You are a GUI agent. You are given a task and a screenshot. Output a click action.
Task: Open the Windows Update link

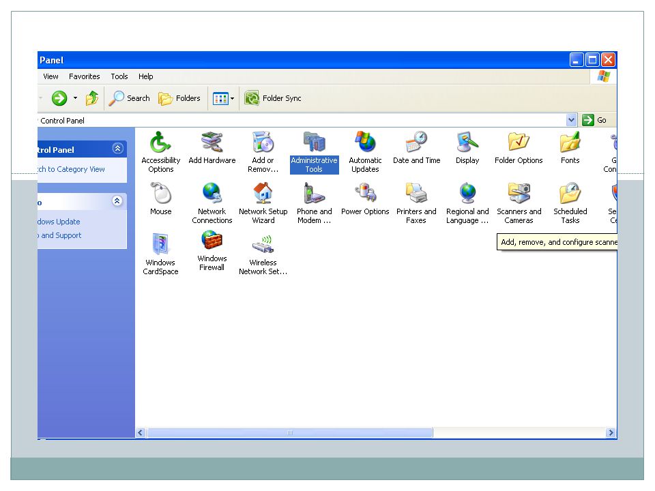[x=59, y=222]
